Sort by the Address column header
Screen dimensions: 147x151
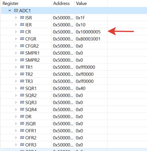[61, 3]
